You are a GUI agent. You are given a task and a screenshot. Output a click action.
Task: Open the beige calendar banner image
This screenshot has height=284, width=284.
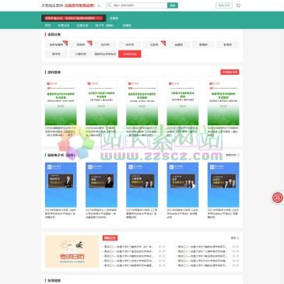click(x=72, y=251)
